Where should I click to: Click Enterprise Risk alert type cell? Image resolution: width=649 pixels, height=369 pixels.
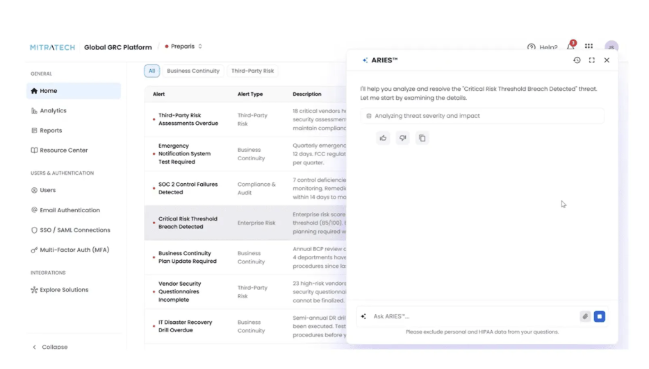[x=256, y=223]
